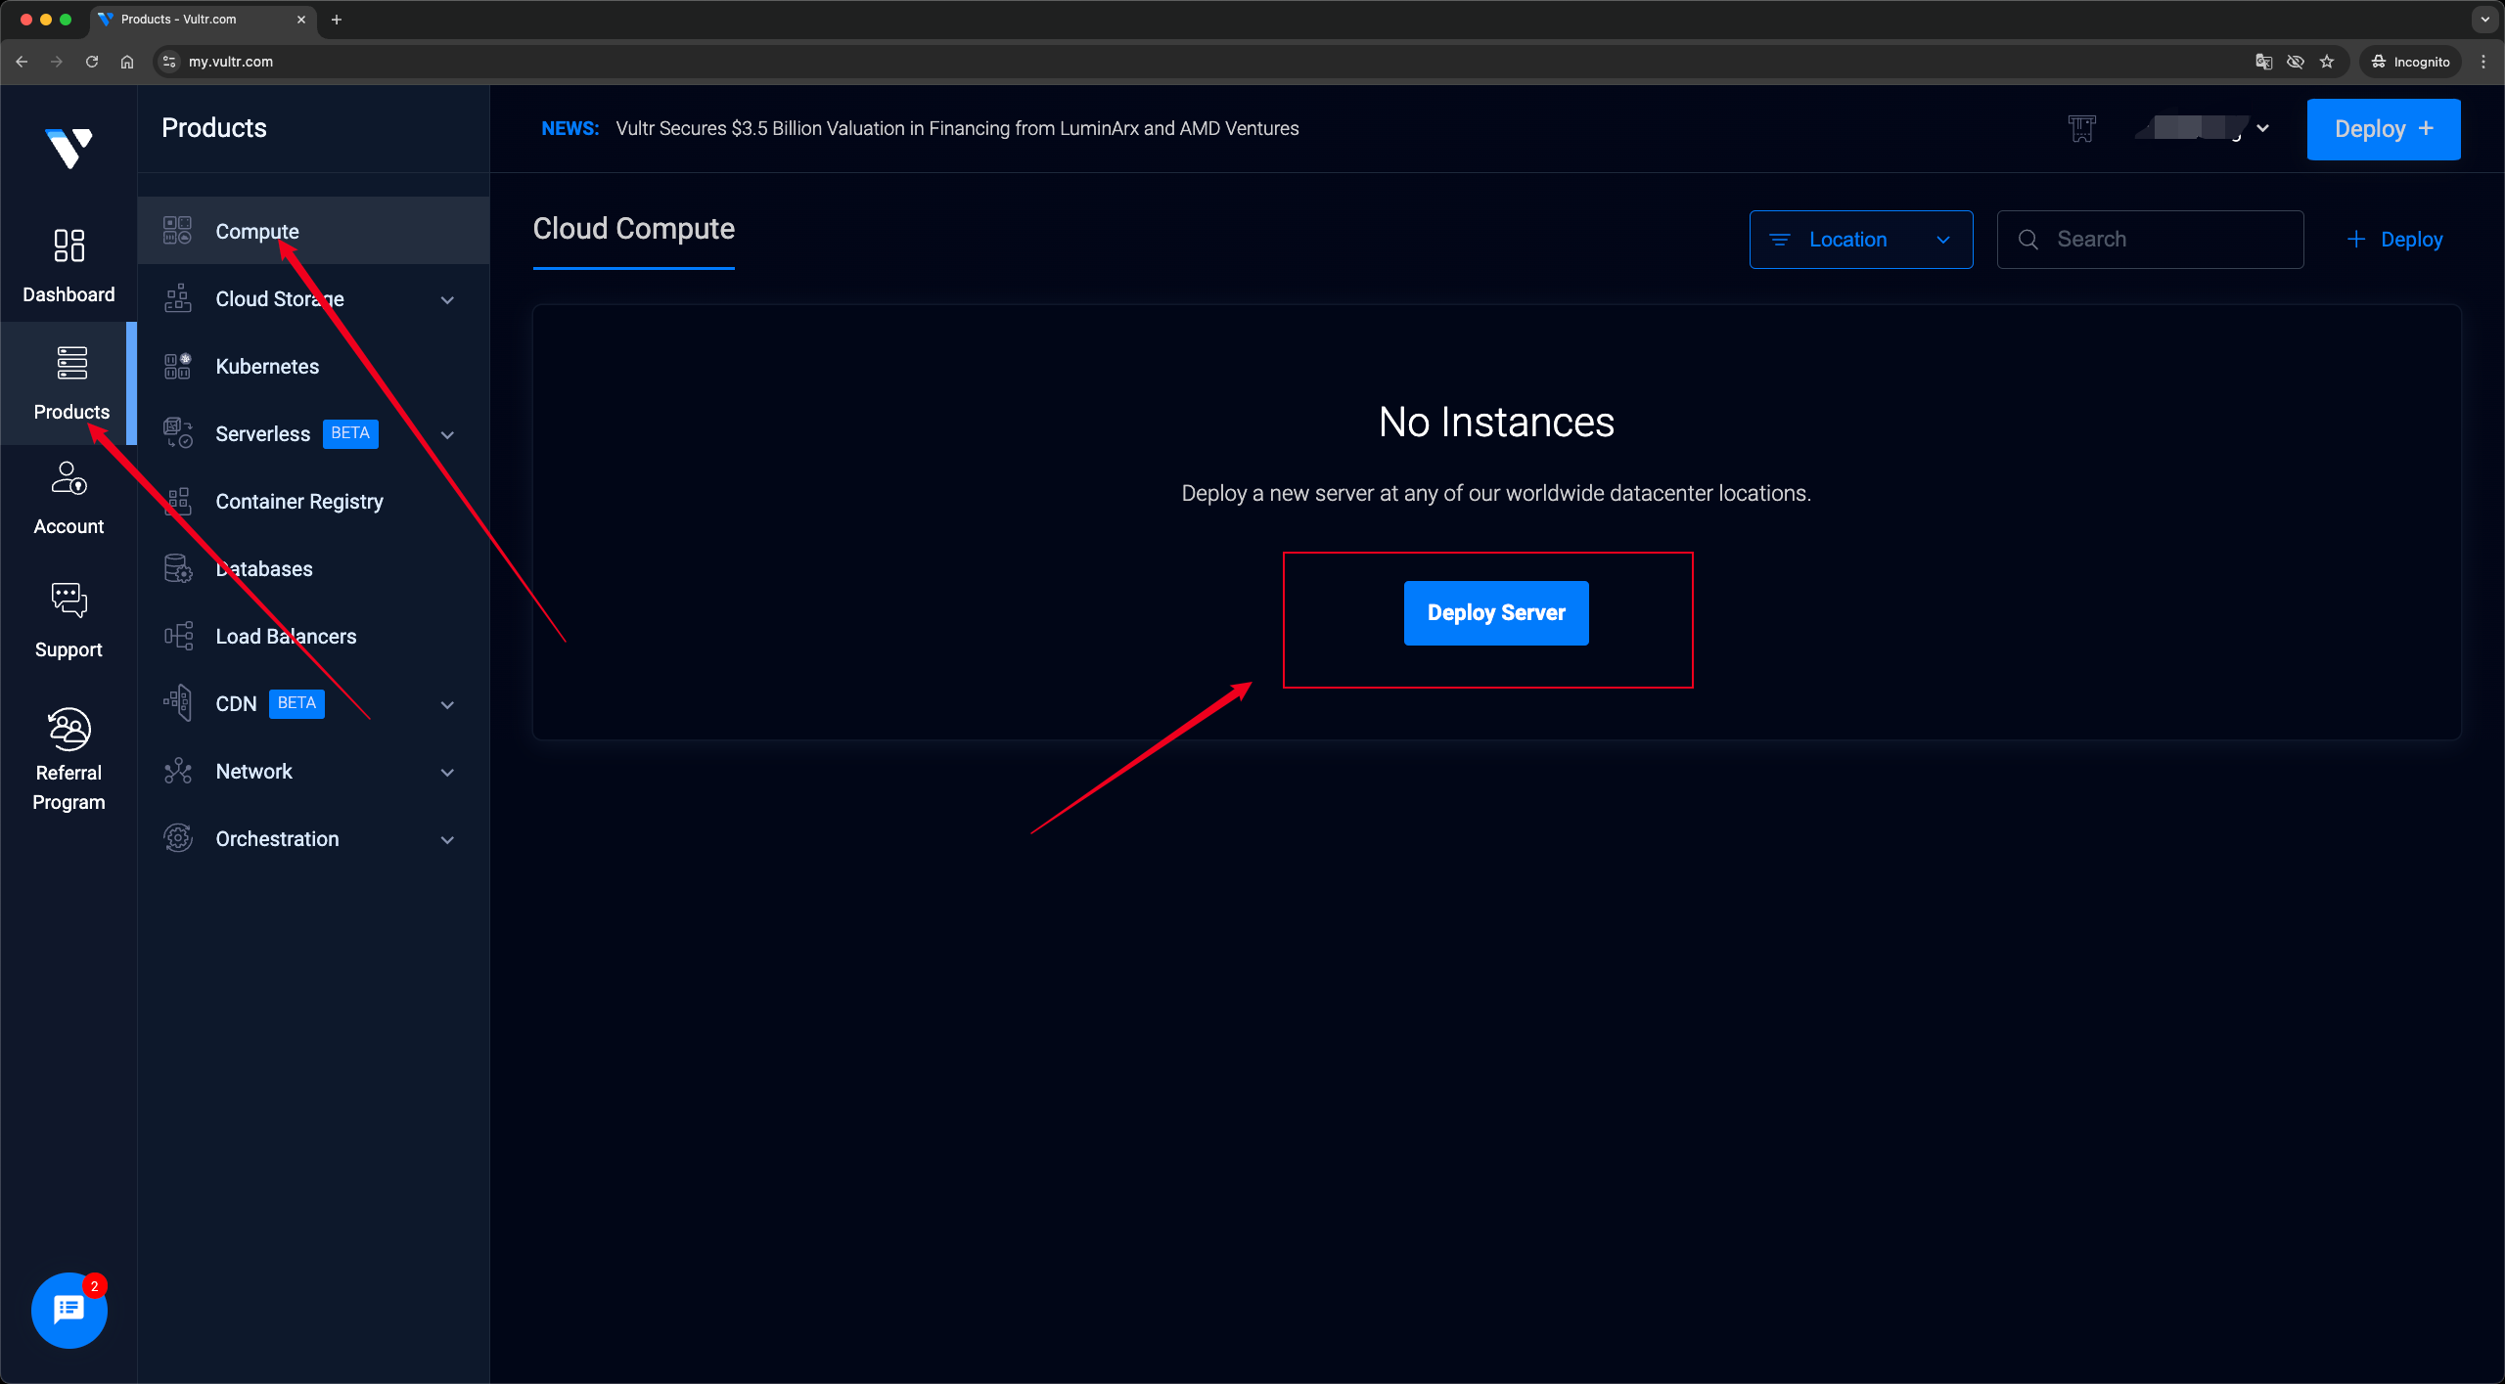The width and height of the screenshot is (2505, 1384).
Task: Click the Deploy Server button
Action: [1495, 613]
